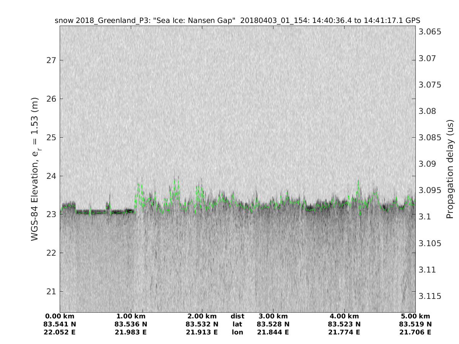
Task: Select the 3.115 propagation delay tick
Action: (x=430, y=296)
